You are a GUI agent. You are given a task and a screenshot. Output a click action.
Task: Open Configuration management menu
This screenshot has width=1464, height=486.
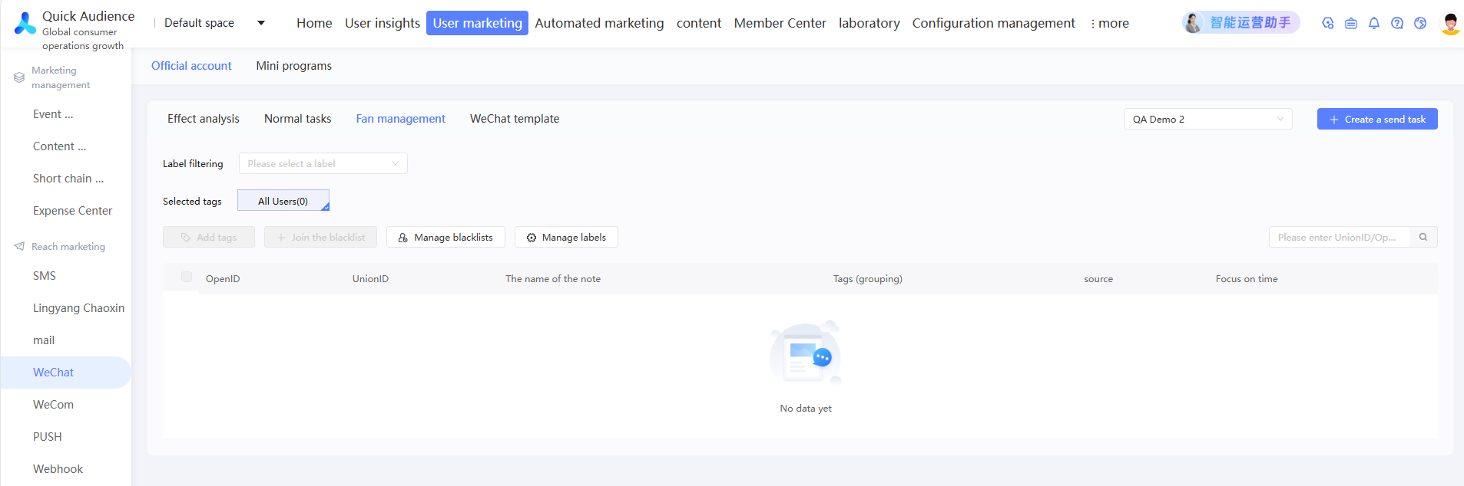click(993, 23)
